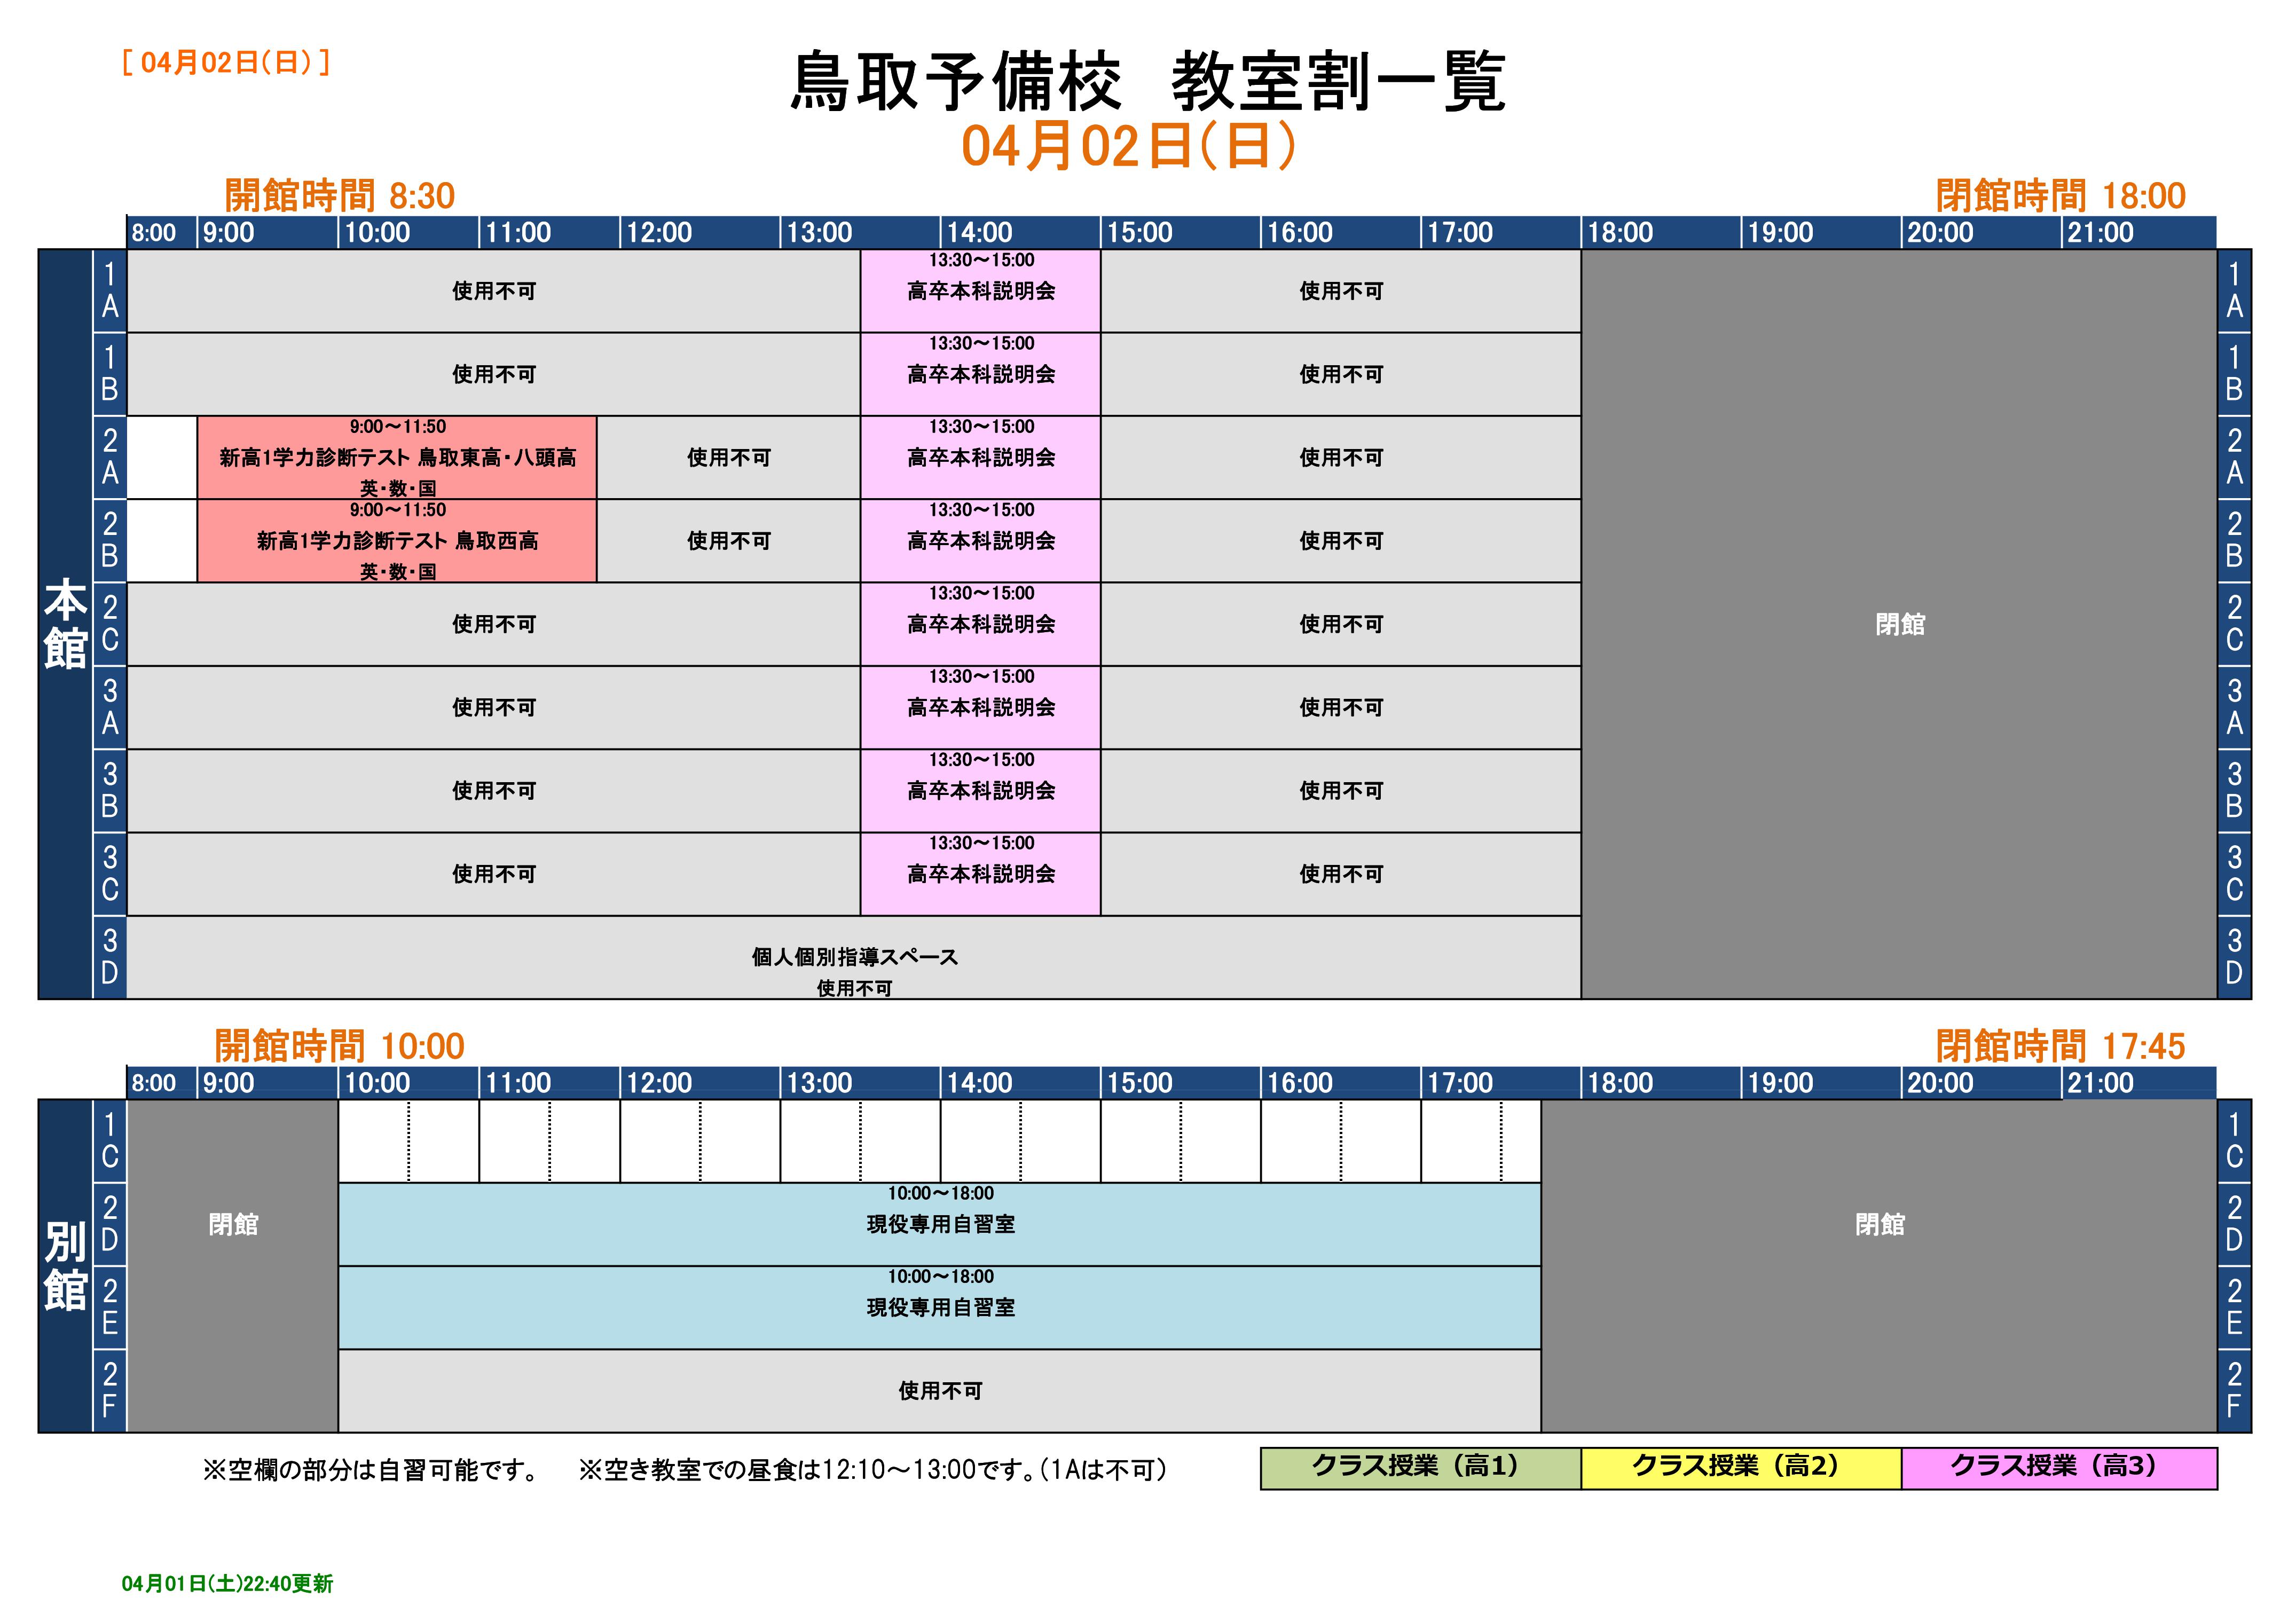
Task: Select the 新高1学力診断テスト 鳥取東高・八頭高 block
Action: tap(397, 458)
